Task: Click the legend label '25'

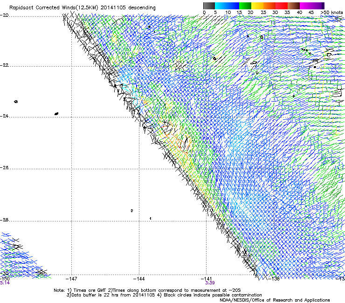Action: (x=263, y=13)
